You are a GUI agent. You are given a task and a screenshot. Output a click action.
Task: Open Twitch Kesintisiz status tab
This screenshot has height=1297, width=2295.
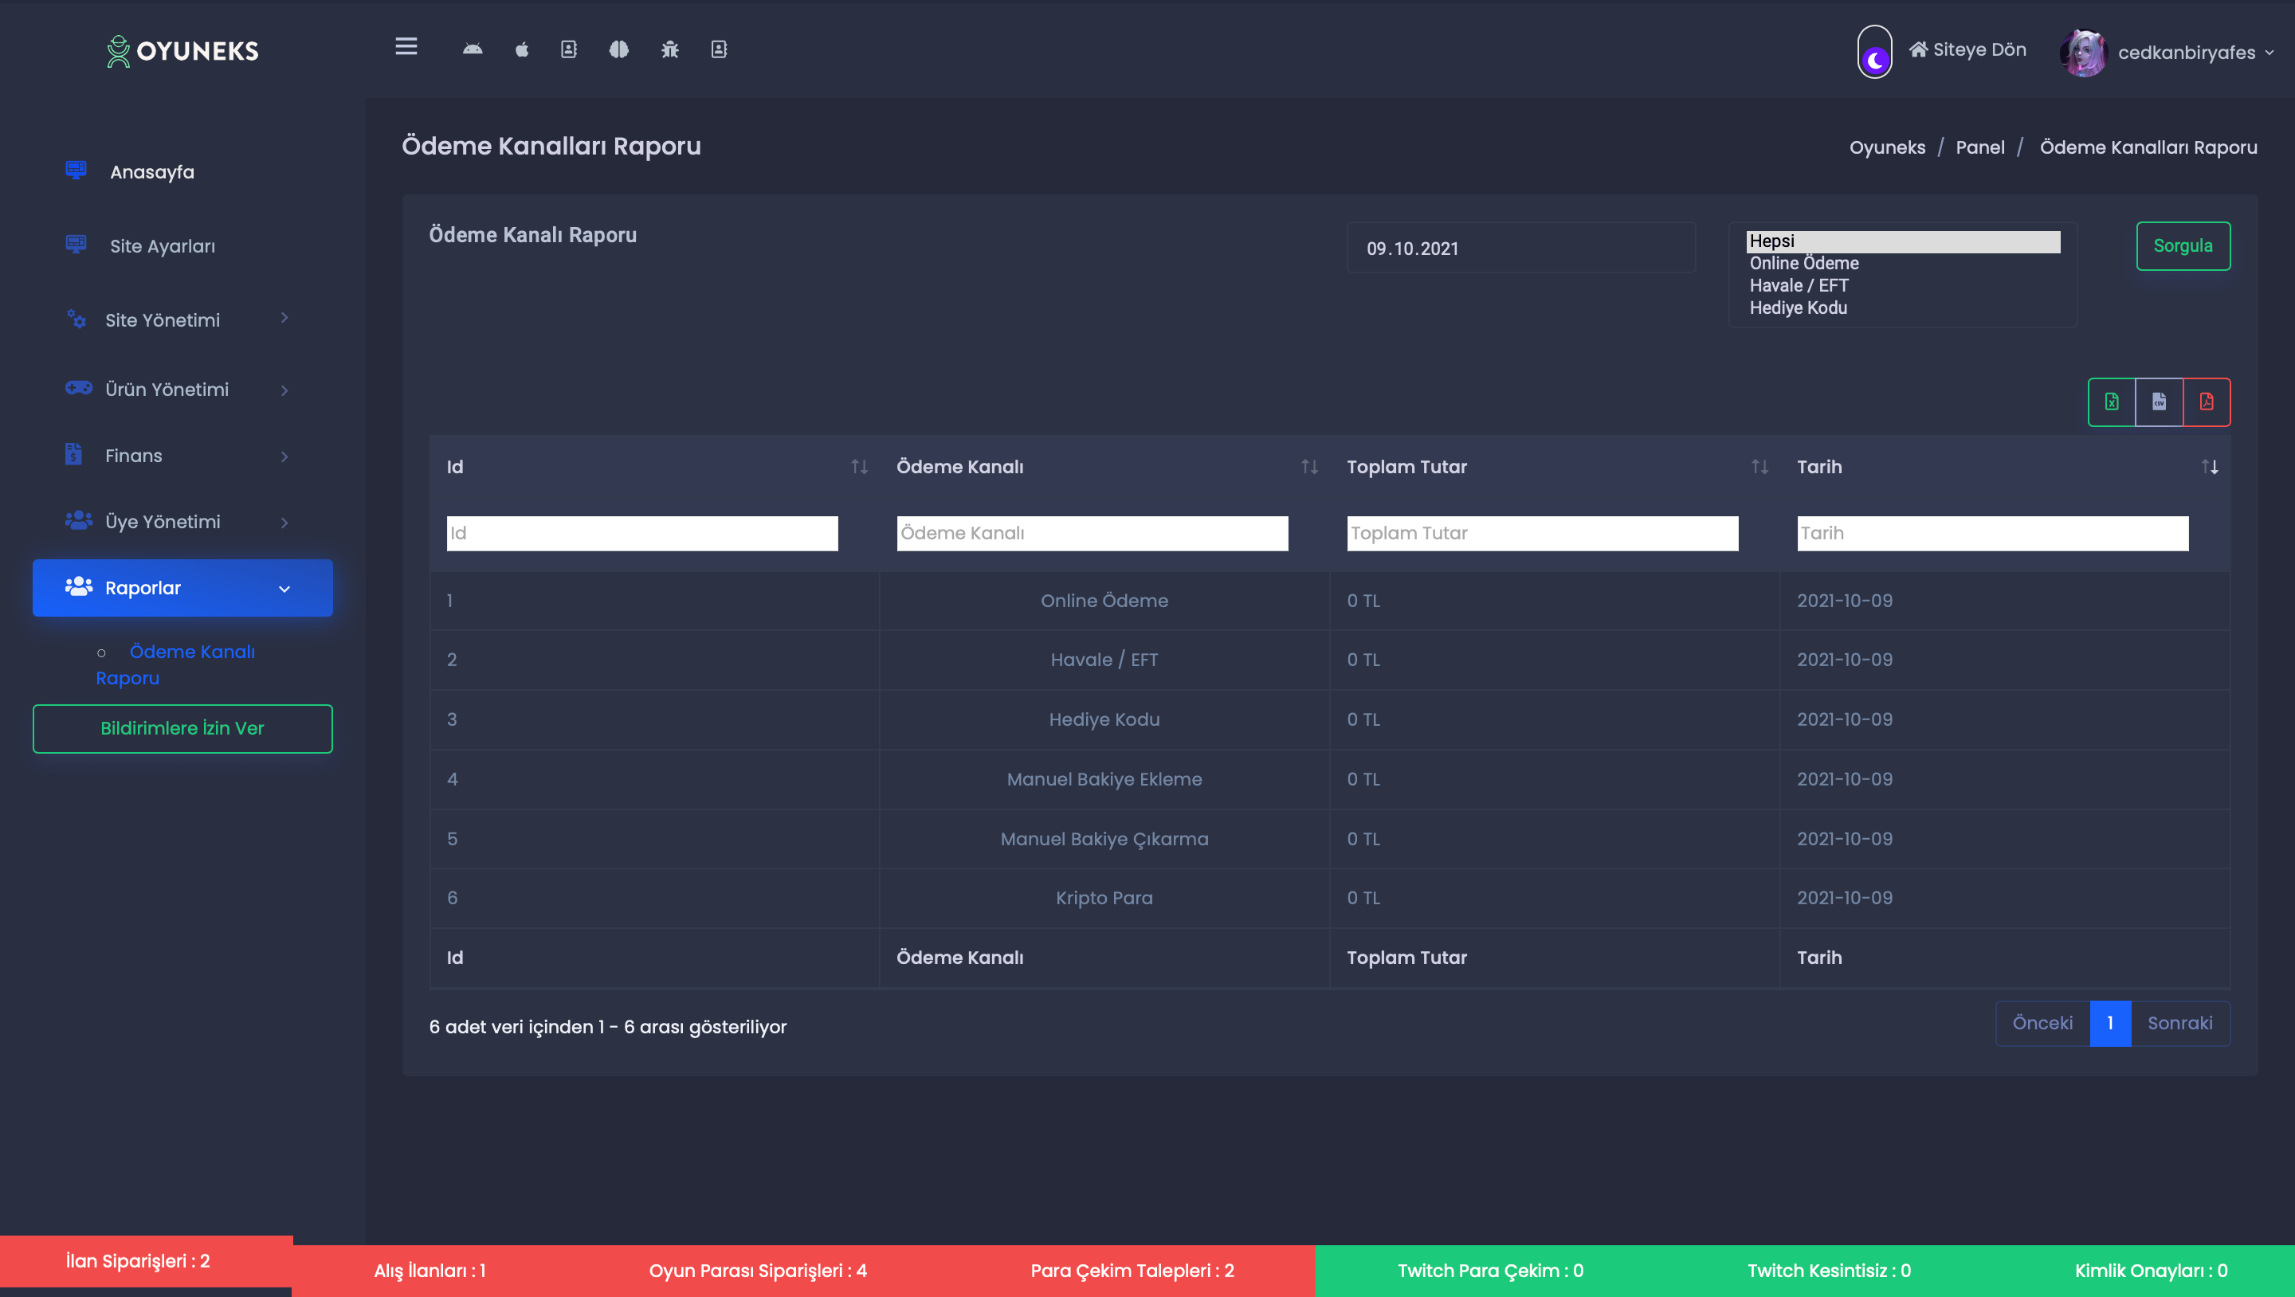click(x=1829, y=1272)
